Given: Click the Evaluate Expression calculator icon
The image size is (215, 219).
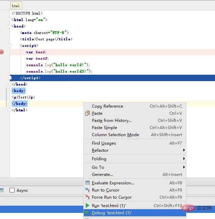Looking at the screenshot, I should tap(87, 183).
